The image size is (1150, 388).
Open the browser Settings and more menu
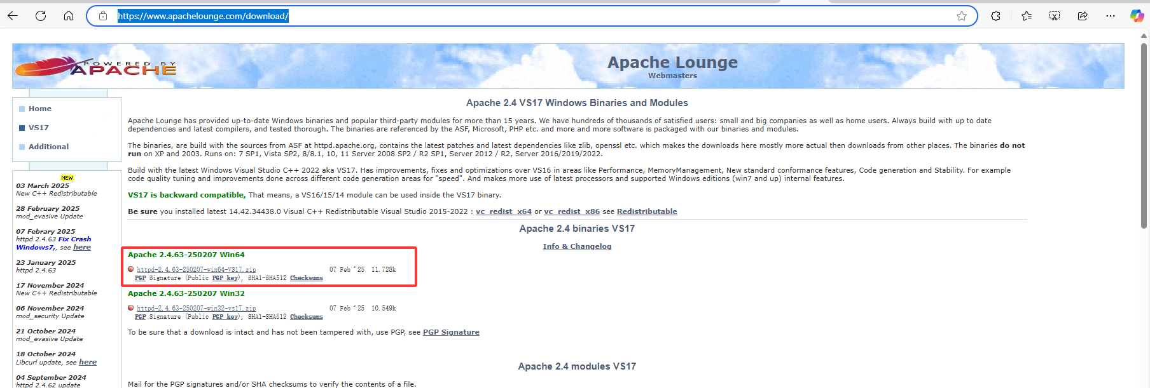click(1111, 16)
